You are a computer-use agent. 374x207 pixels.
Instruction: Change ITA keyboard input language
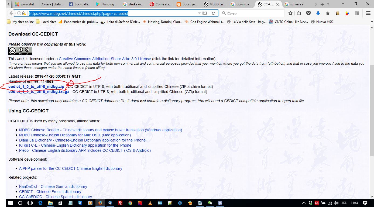pos(344,203)
